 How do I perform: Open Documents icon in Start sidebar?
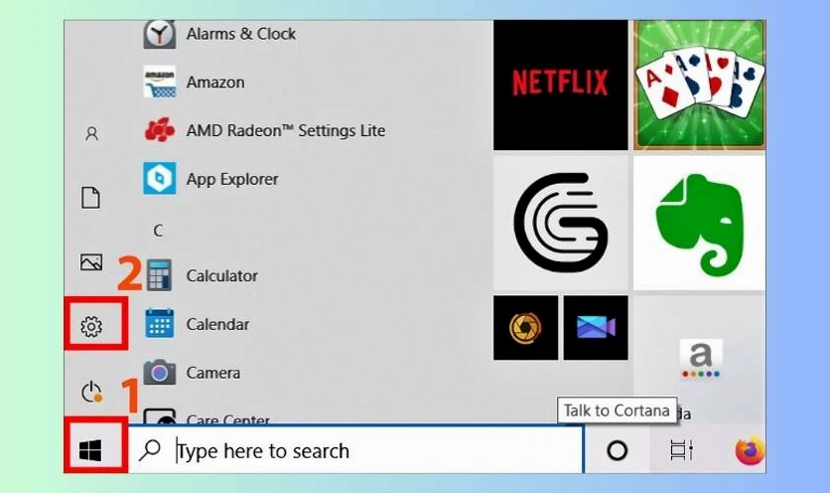click(91, 198)
